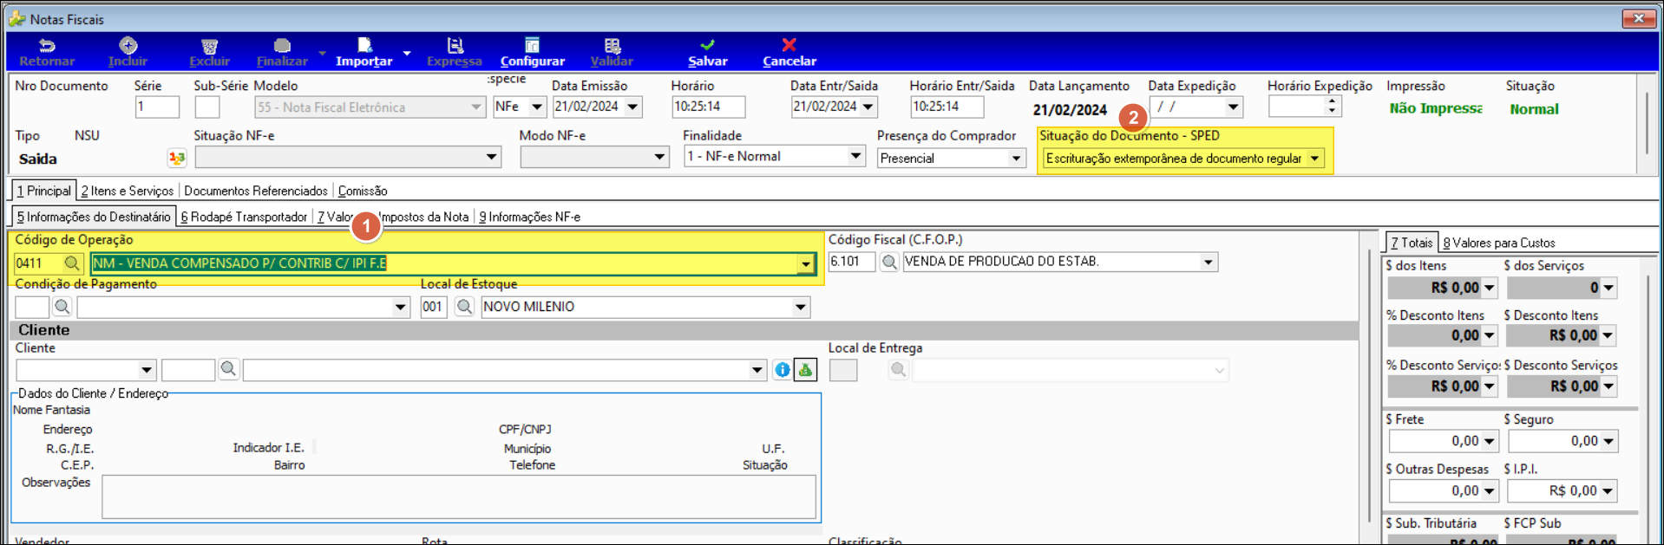The height and width of the screenshot is (545, 1664).
Task: Click the Excluir trash icon
Action: (209, 46)
